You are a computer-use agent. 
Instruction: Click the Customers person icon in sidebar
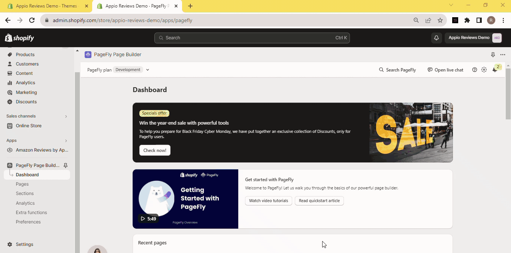10,64
